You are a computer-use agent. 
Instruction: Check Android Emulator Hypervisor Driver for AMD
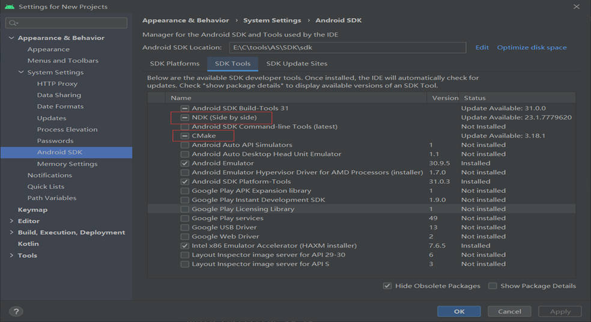coord(185,172)
